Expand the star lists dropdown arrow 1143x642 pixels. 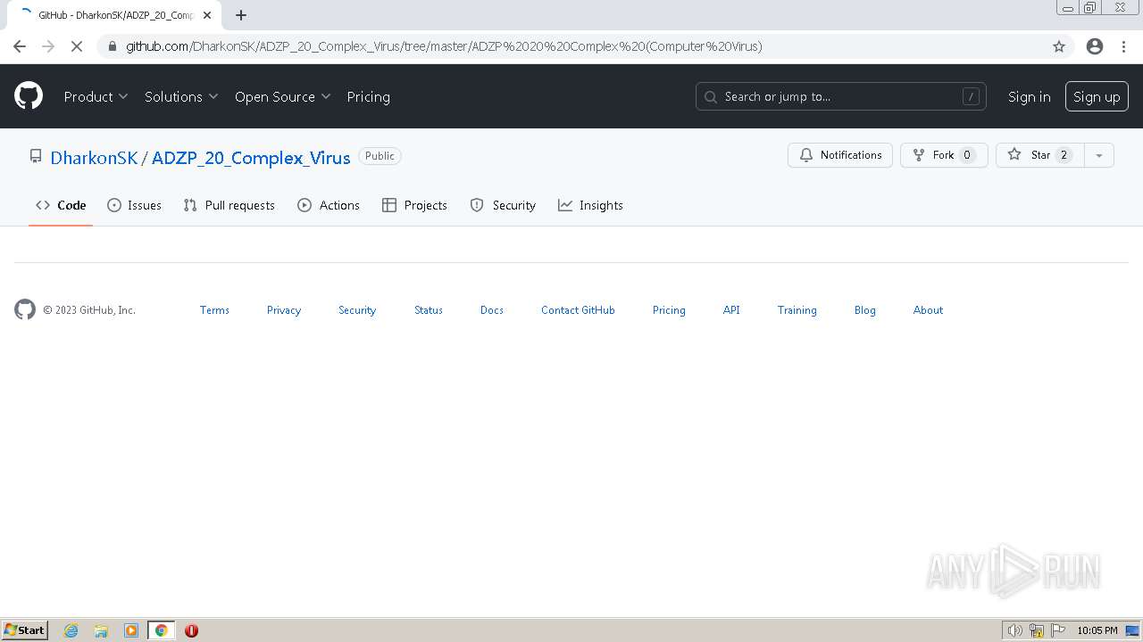[x=1099, y=155]
